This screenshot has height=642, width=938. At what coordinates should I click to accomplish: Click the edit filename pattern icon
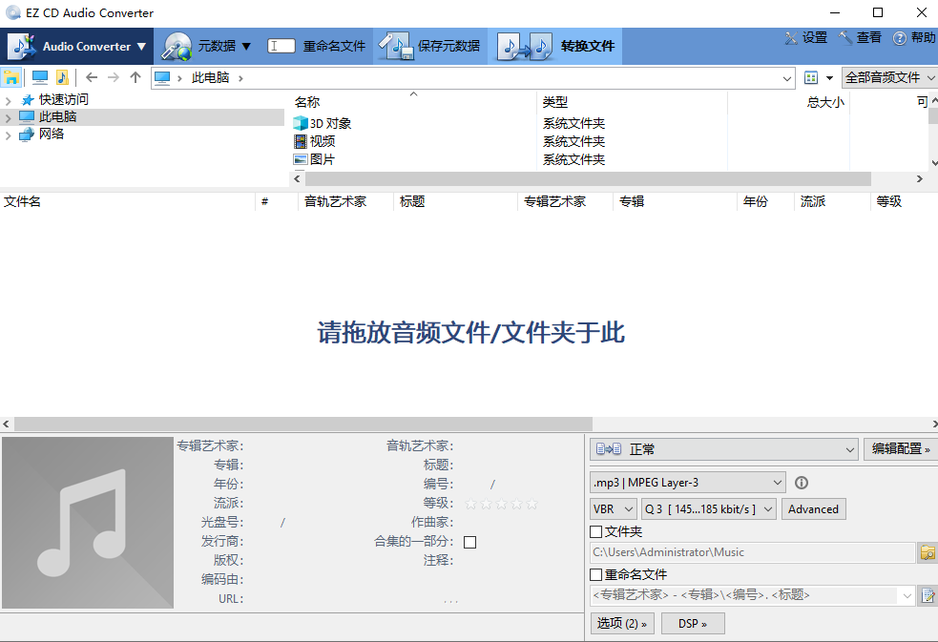[x=928, y=595]
